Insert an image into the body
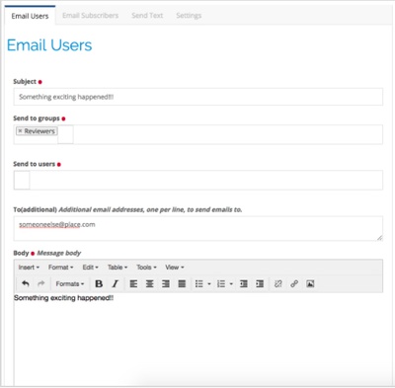This screenshot has height=388, width=395. (x=310, y=283)
